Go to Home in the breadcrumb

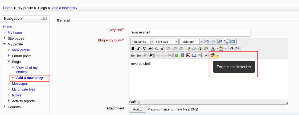pyautogui.click(x=8, y=8)
